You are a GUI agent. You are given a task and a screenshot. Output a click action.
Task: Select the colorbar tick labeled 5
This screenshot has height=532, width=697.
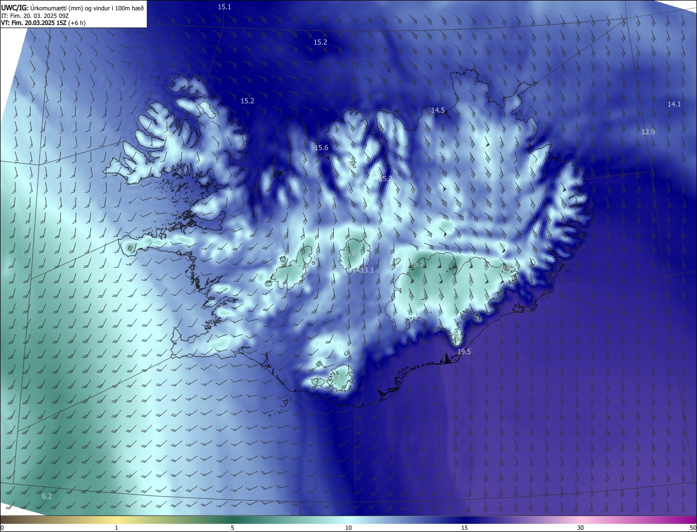click(x=233, y=528)
